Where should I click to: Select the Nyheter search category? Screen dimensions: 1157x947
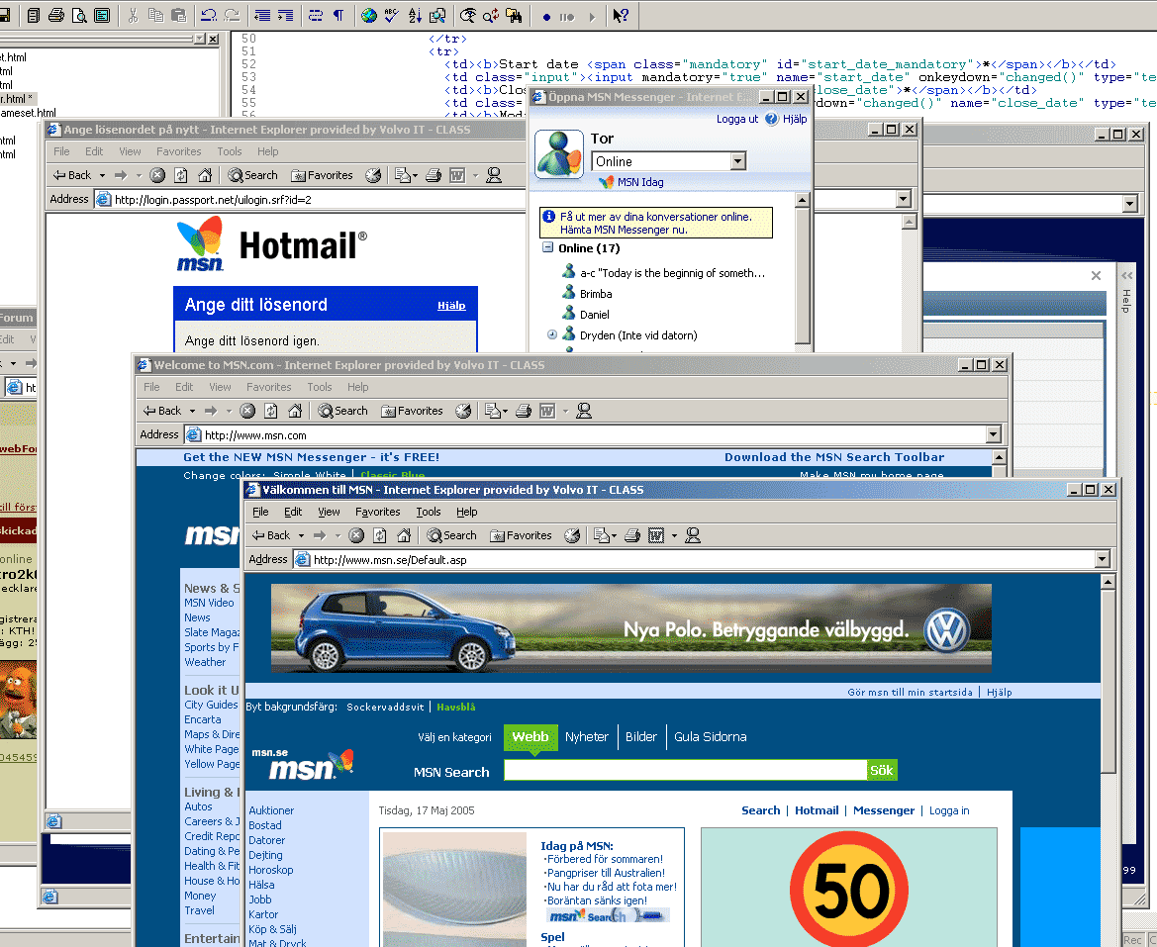(x=587, y=737)
